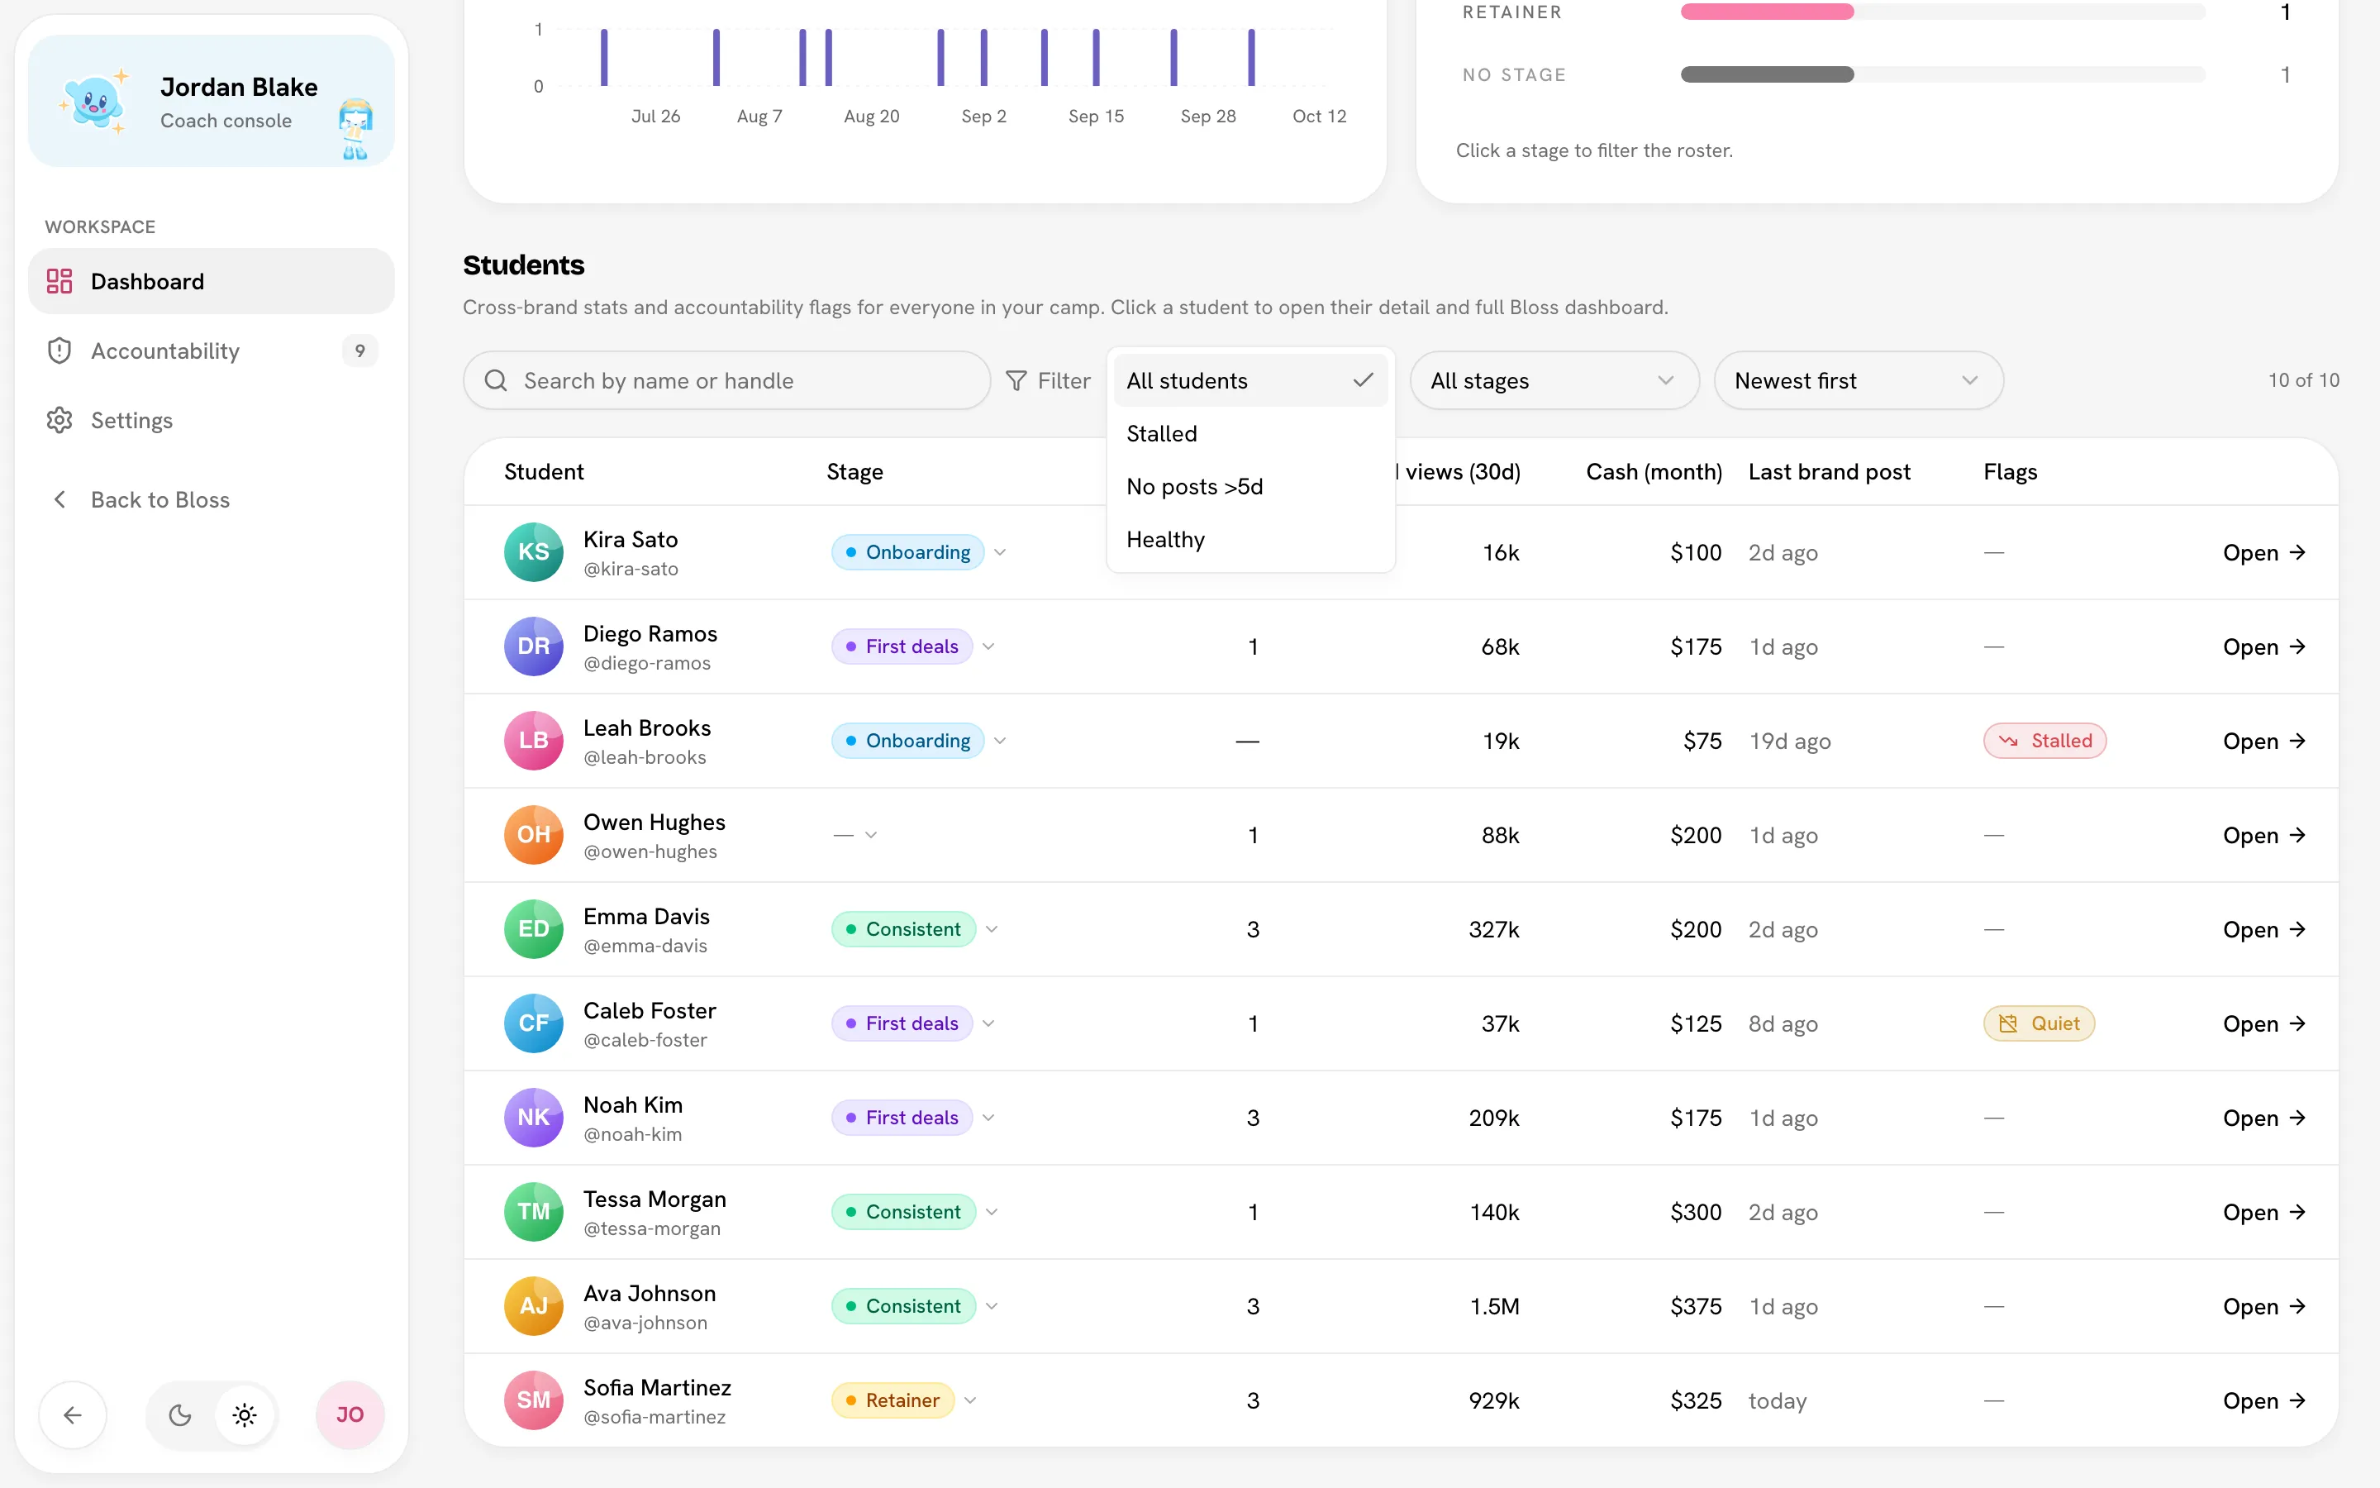Open the JO user avatar
This screenshot has width=2380, height=1488.
(x=349, y=1415)
